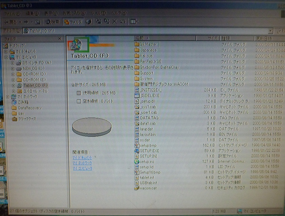Sort by the 種類 column header
285x216 pixels.
point(237,38)
